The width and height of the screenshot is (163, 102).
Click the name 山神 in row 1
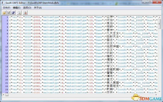[110, 17]
